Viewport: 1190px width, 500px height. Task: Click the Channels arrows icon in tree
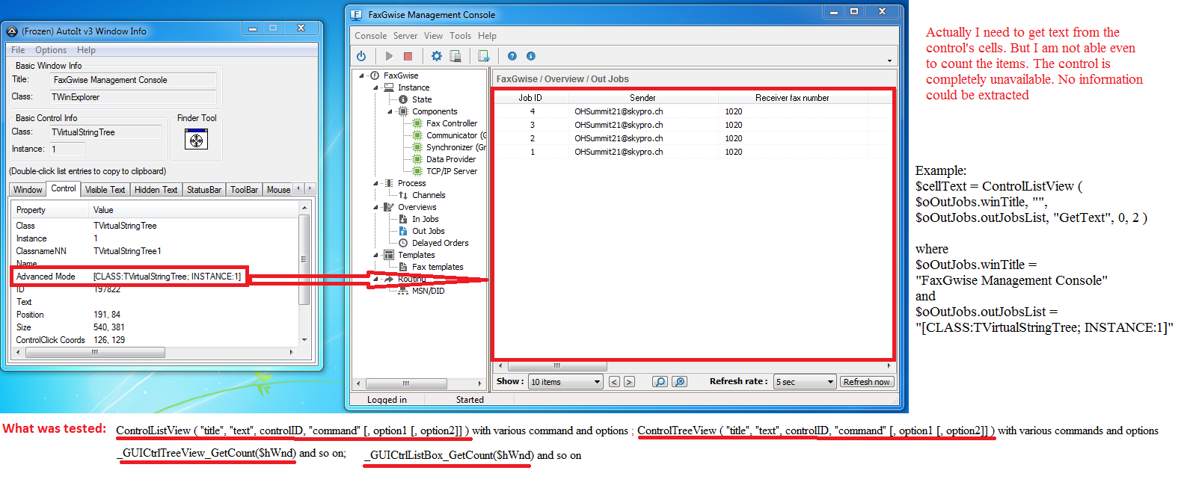(403, 195)
